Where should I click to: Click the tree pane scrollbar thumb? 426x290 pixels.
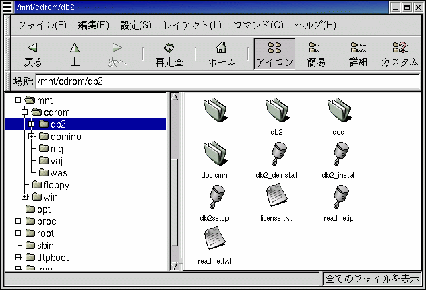[x=175, y=203]
